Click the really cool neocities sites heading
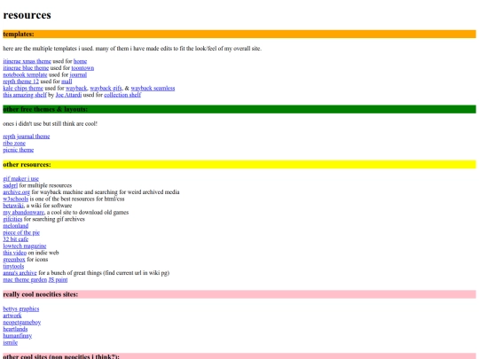 (x=239, y=294)
